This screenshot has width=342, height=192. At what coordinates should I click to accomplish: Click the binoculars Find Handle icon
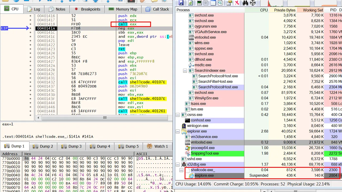[x=245, y=3]
